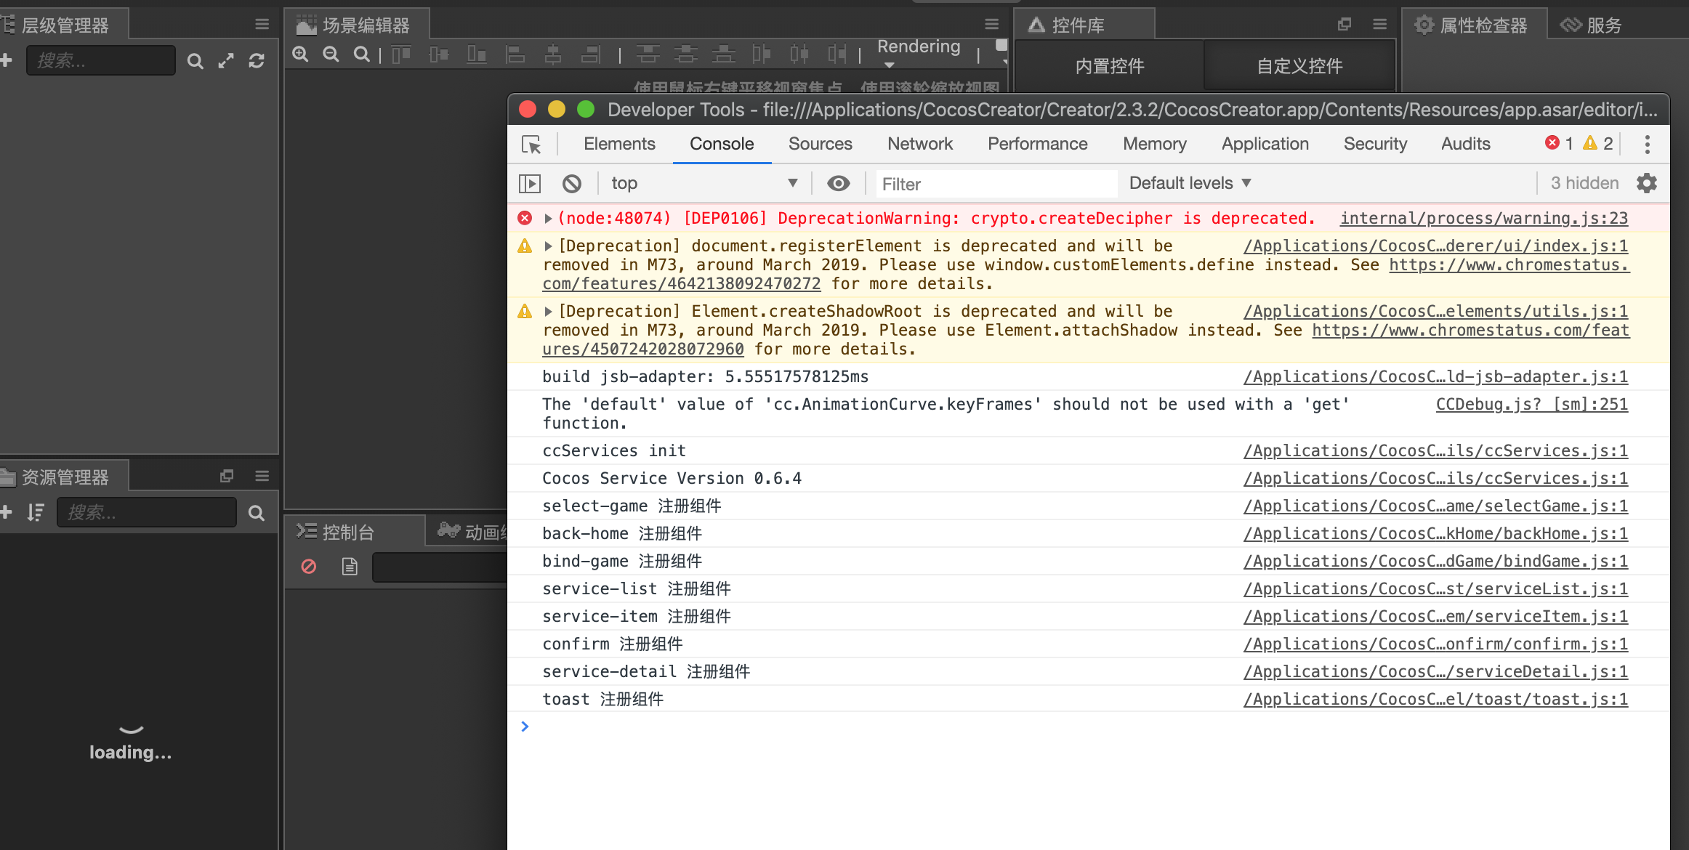Open DevTools three-dot customize menu
1689x850 pixels.
1647,145
